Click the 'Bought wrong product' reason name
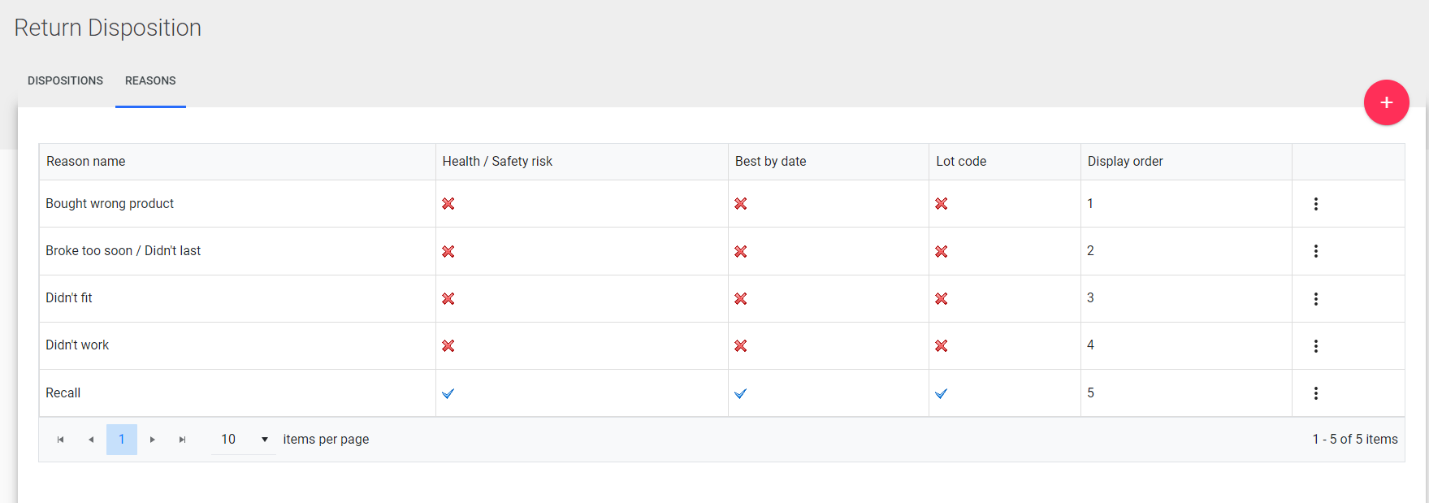1429x503 pixels. tap(110, 204)
